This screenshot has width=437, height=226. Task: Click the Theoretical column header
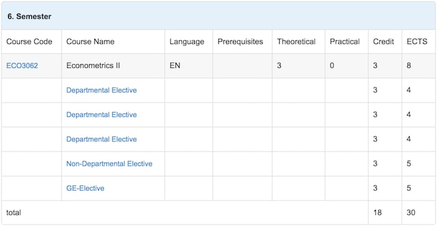click(297, 42)
